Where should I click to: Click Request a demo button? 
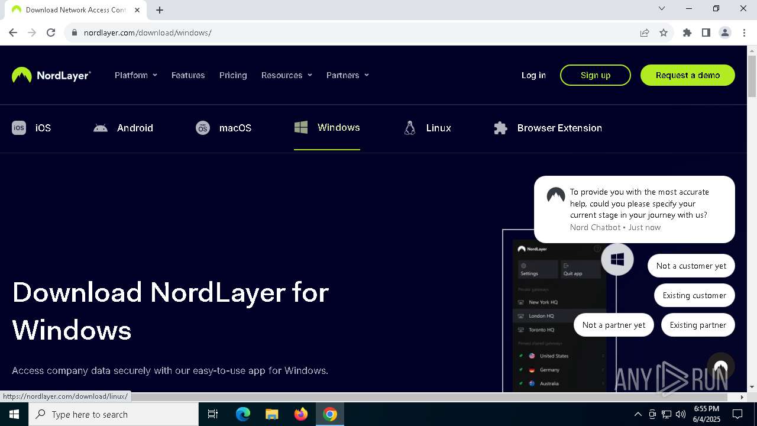[x=688, y=75]
